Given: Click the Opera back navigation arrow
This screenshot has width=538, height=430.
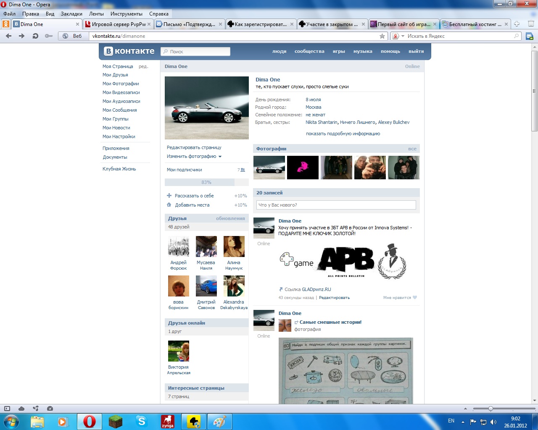Looking at the screenshot, I should pyautogui.click(x=8, y=36).
